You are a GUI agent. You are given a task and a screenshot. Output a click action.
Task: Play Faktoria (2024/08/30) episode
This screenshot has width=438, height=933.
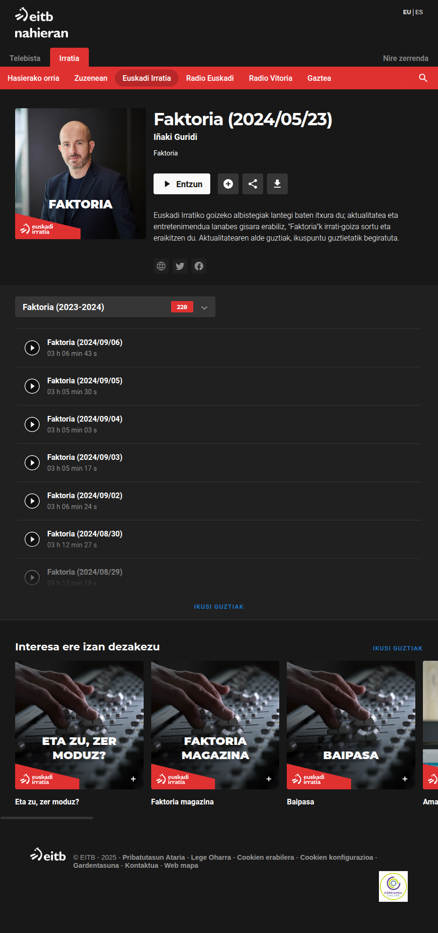32,539
